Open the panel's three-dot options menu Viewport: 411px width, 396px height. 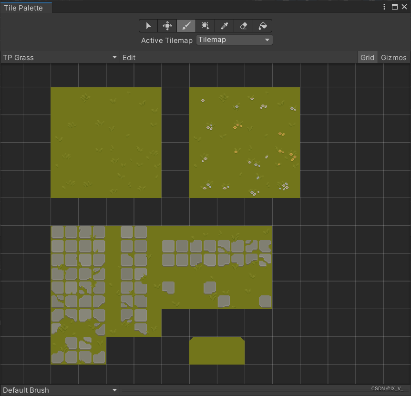(384, 7)
